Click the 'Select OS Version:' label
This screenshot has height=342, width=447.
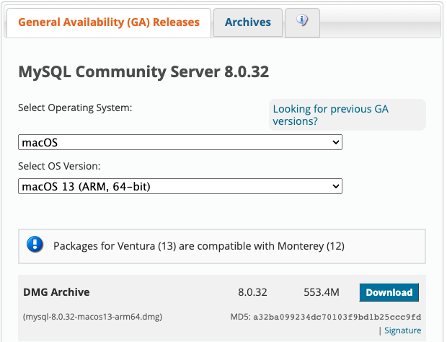tap(59, 166)
